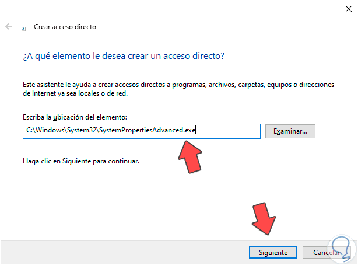This screenshot has width=358, height=265.
Task: Proceed with the Siguiente button
Action: (269, 253)
